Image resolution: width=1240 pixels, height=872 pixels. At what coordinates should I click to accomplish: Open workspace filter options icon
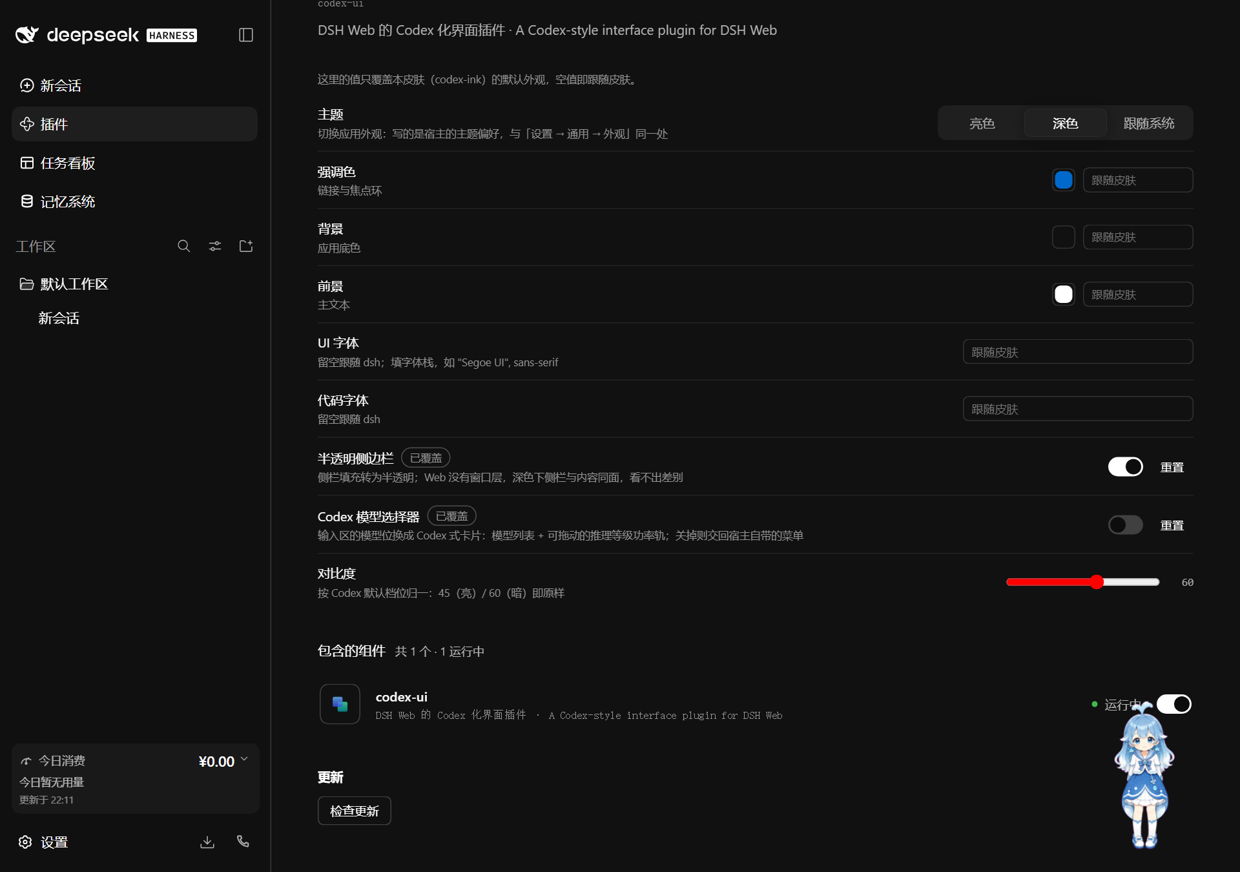click(215, 246)
